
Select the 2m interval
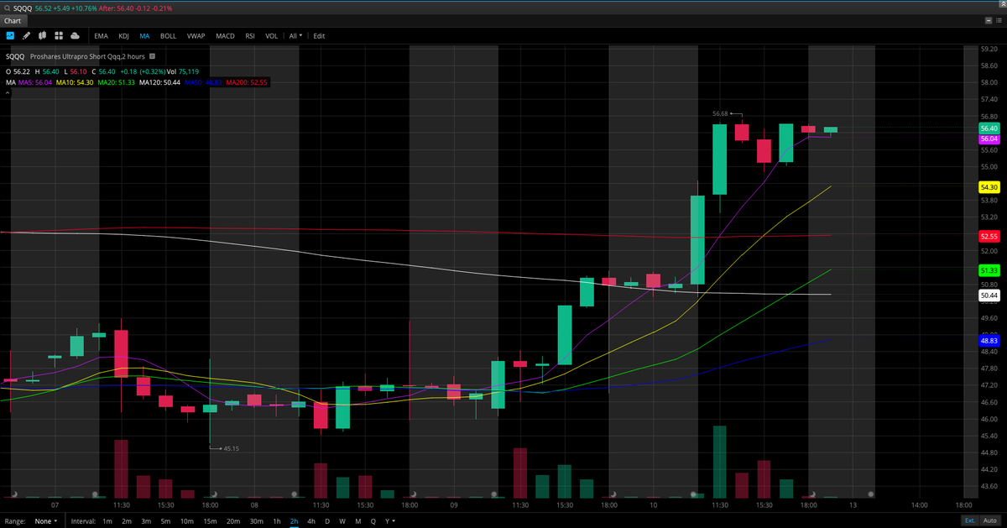pyautogui.click(x=127, y=521)
